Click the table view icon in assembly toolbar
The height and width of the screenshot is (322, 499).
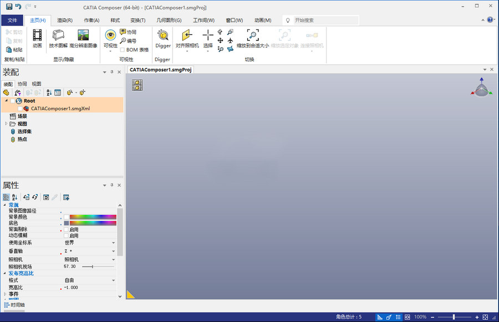(58, 92)
